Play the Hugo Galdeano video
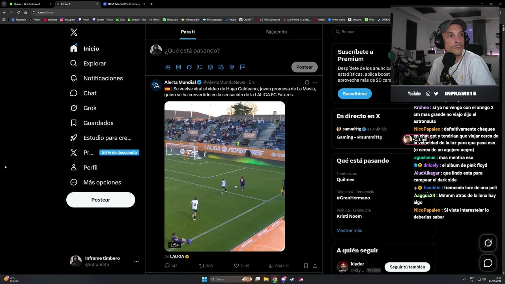The image size is (505, 284). click(224, 176)
